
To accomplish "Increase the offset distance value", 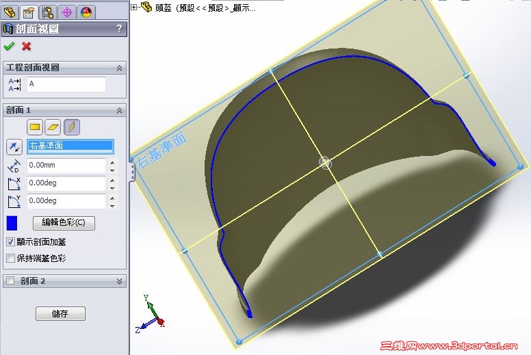I will click(112, 162).
